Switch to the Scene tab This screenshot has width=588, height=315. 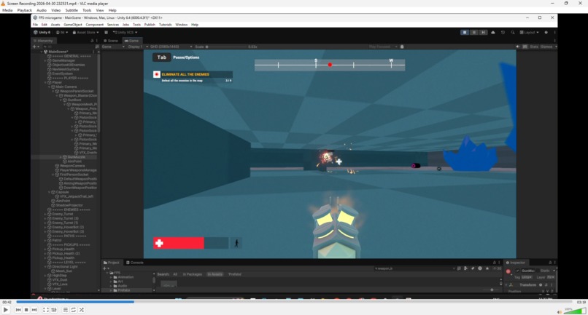pyautogui.click(x=111, y=41)
